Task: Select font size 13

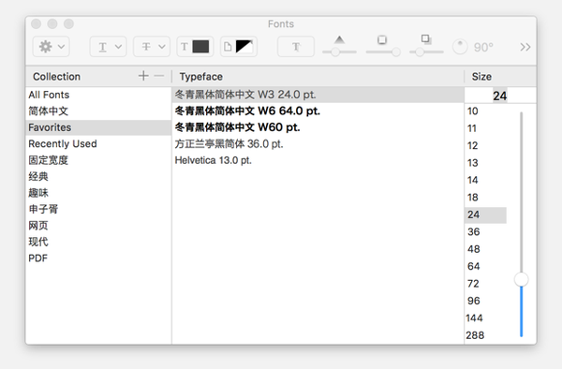Action: point(485,163)
